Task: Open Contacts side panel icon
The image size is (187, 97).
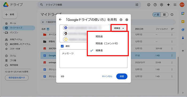Action: pos(183,38)
